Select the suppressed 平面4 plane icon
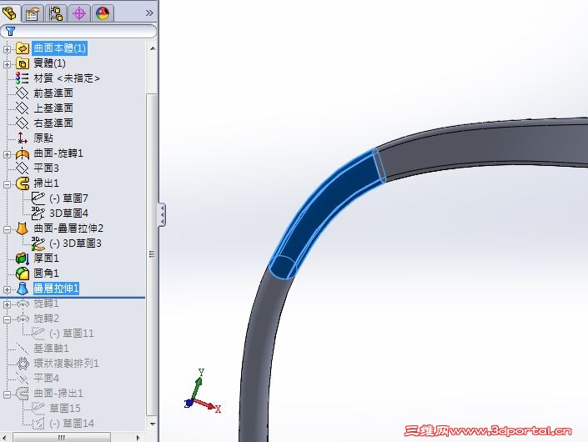588x442 pixels. coord(23,378)
